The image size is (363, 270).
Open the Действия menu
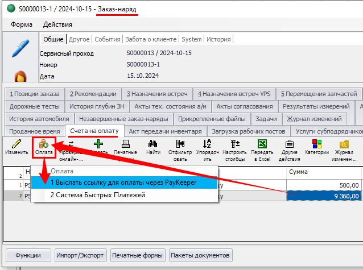57,24
